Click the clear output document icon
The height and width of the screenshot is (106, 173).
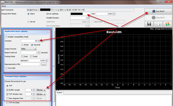[x=158, y=24]
